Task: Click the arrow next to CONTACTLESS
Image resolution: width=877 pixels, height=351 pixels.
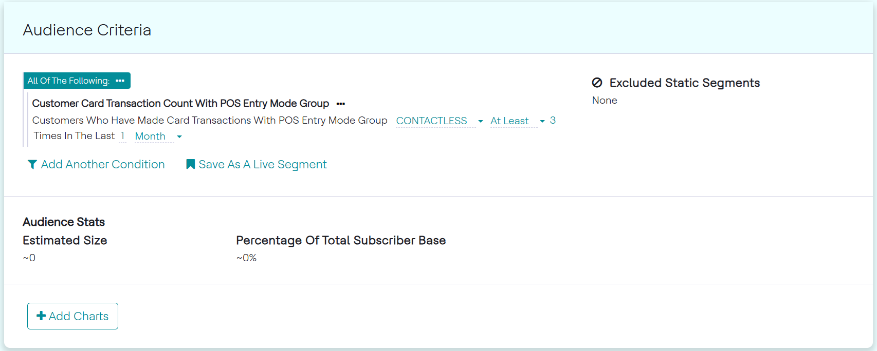Action: [481, 121]
